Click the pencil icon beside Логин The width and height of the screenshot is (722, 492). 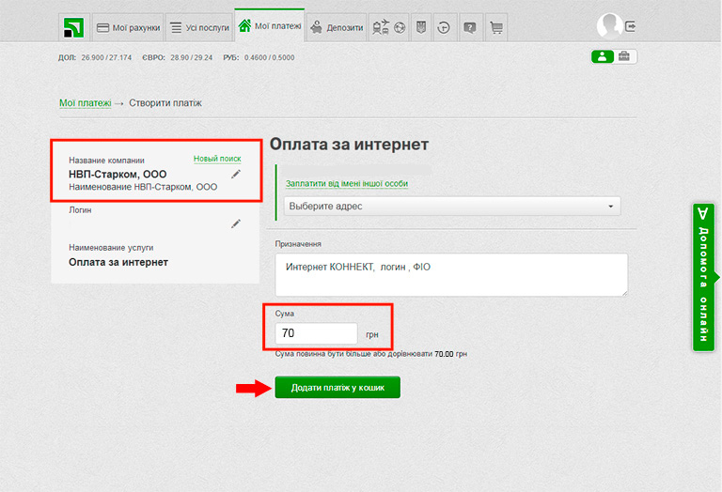pyautogui.click(x=236, y=223)
